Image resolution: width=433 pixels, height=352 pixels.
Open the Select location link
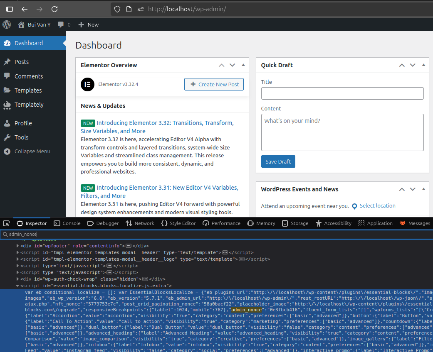[x=377, y=206]
